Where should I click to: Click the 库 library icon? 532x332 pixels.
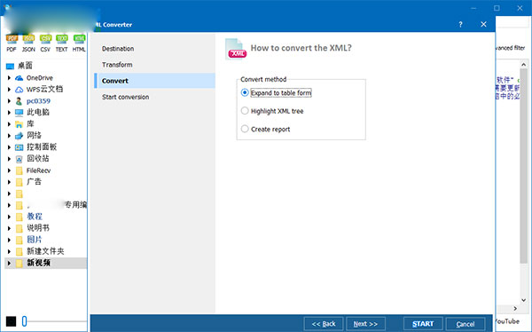[x=20, y=124]
